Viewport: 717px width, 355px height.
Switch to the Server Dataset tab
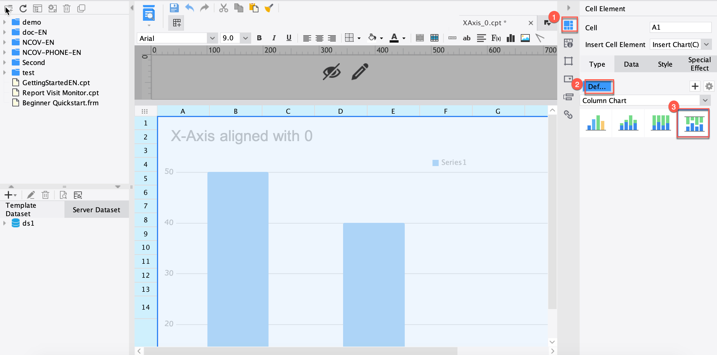point(96,210)
